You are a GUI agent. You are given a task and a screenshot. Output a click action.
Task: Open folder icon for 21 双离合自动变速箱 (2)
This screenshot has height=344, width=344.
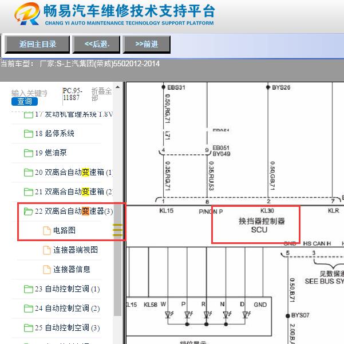tap(29, 192)
